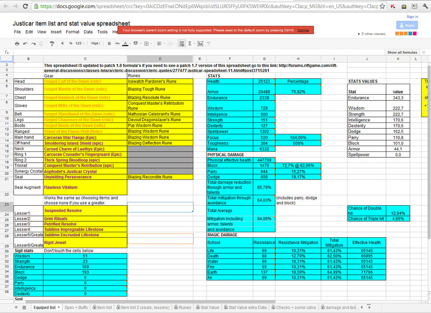Click the browser Back arrow
Screen dimensions: 431x313
[6, 6]
